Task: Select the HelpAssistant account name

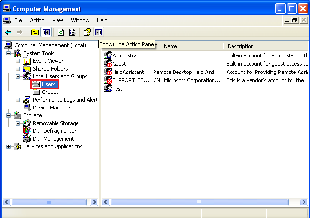Action: point(128,72)
